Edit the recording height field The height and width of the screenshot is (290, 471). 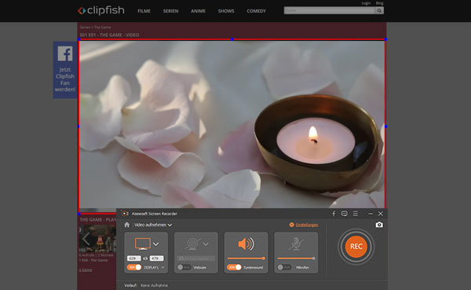[156, 259]
